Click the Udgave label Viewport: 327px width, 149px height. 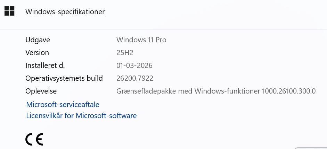(x=38, y=40)
